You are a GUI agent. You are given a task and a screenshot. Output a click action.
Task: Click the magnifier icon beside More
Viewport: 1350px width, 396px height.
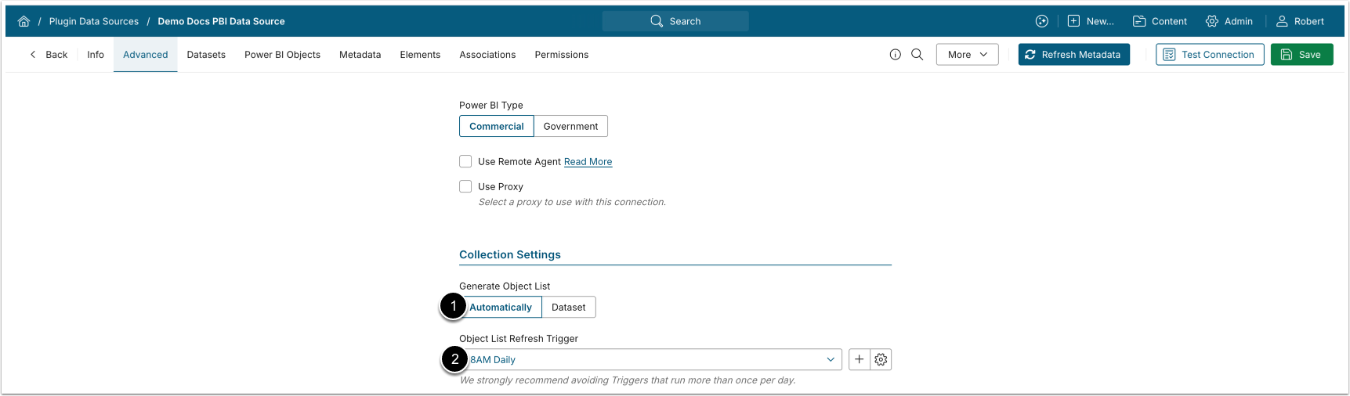[917, 55]
